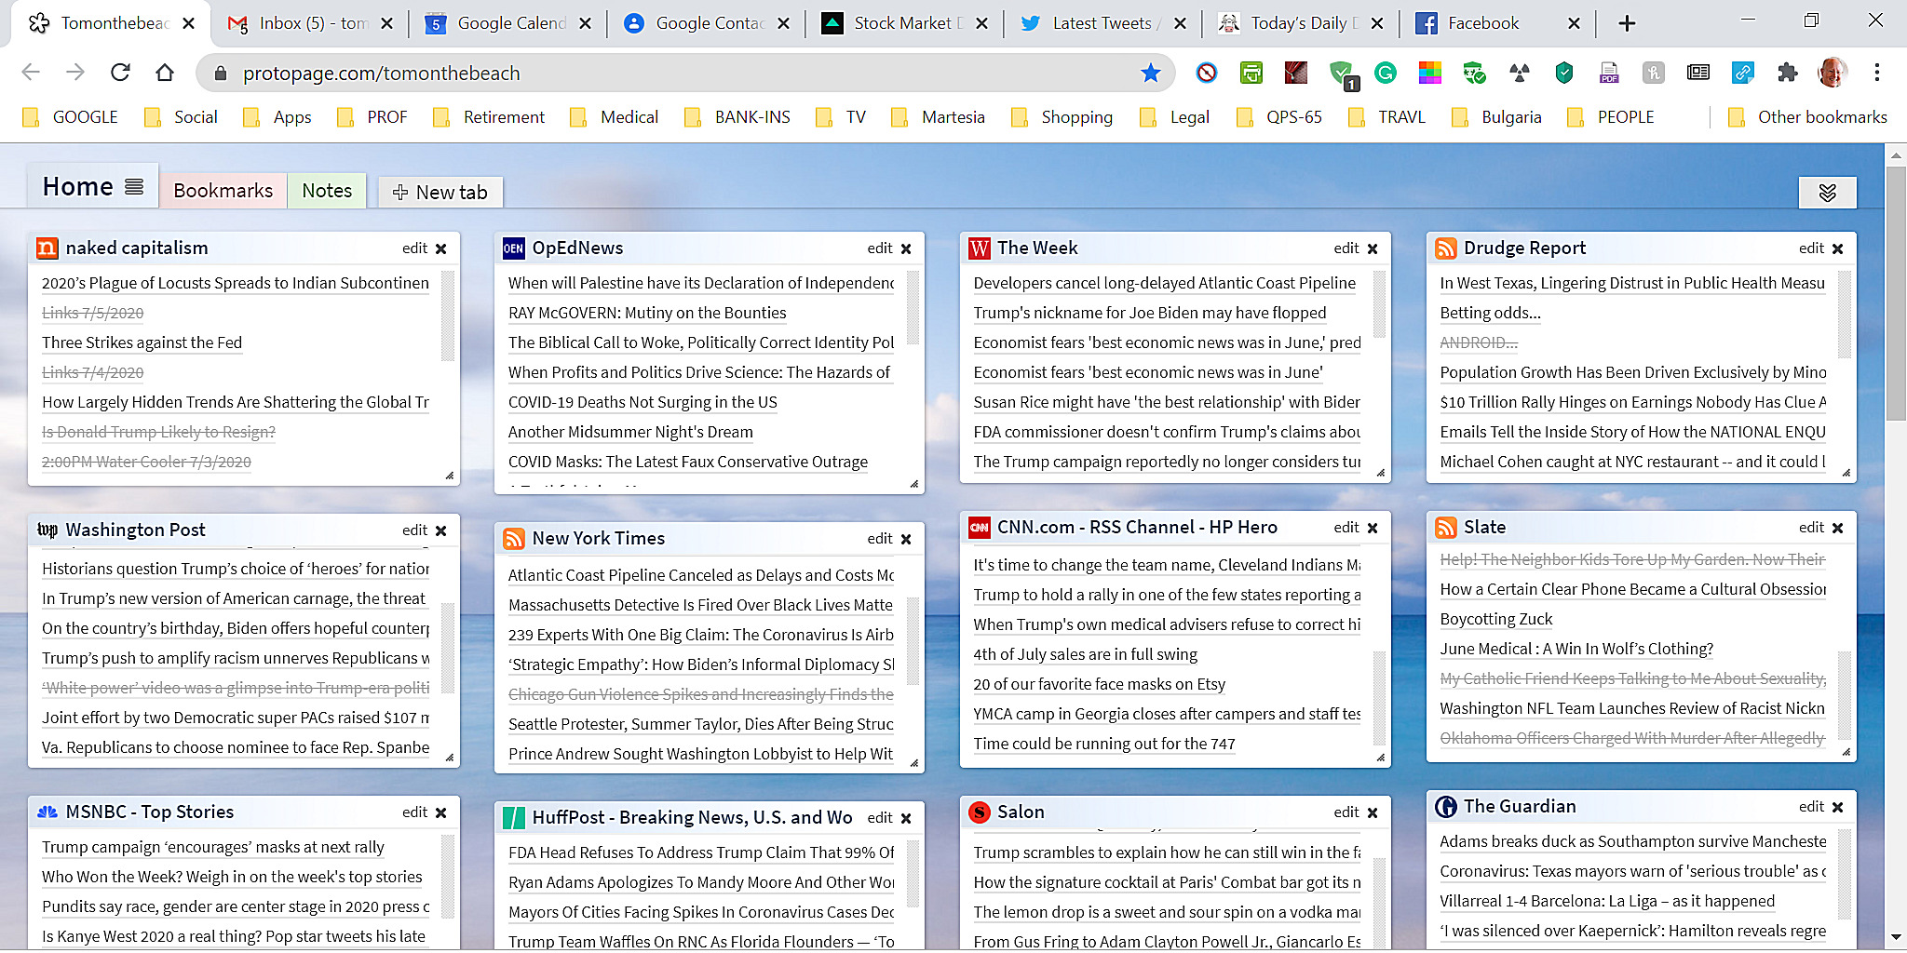The height and width of the screenshot is (953, 1907).
Task: Click the red blocked-circle extension icon
Action: coord(1207,73)
